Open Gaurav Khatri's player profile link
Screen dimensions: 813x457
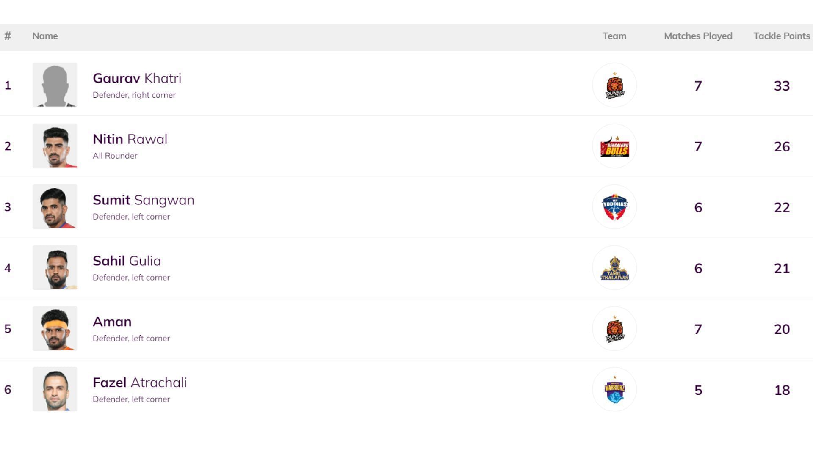137,78
